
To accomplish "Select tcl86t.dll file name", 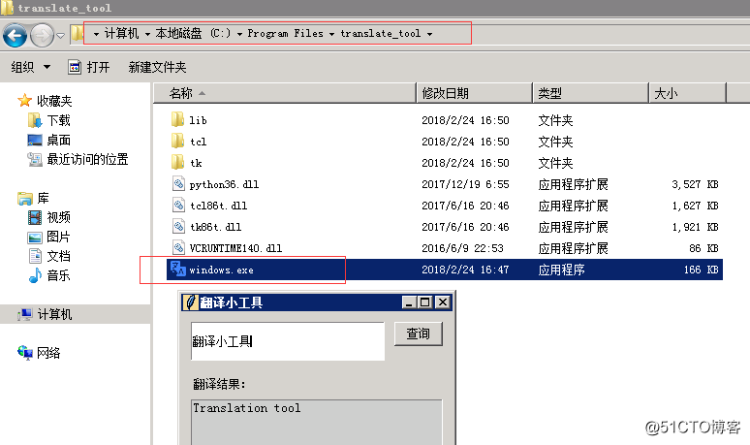I will click(219, 206).
